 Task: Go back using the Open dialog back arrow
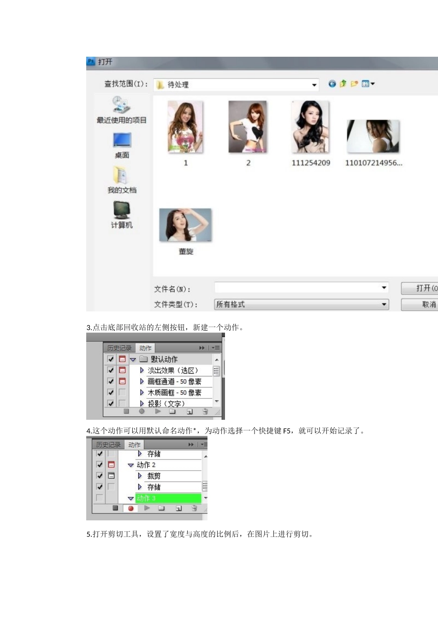coord(332,83)
